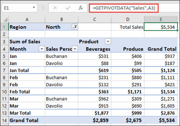Select Jan Buchanan Beverages value $531
This screenshot has width=180, height=126.
tap(94, 56)
